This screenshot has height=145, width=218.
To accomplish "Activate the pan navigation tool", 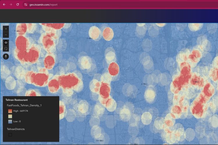I will (6, 42).
